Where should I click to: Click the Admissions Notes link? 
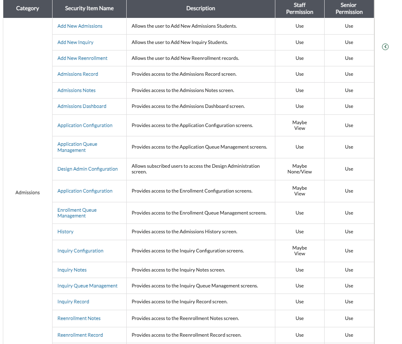(77, 90)
